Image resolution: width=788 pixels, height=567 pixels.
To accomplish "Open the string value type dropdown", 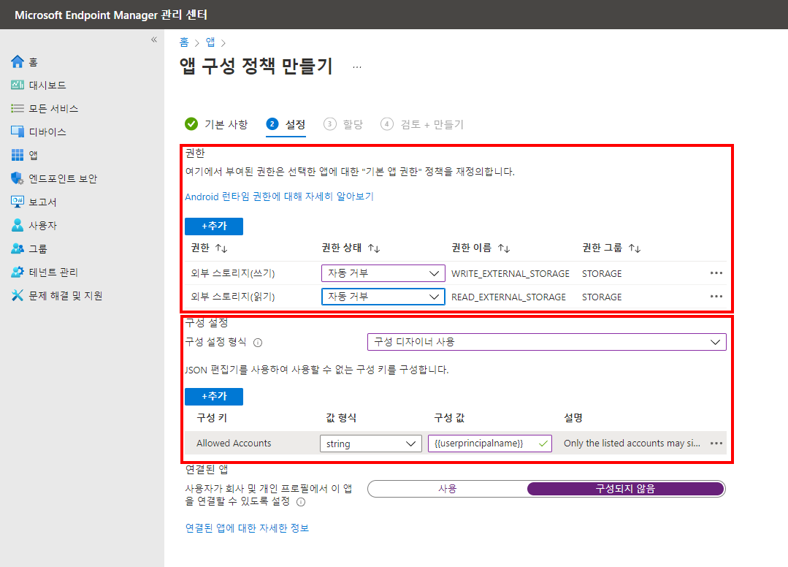I will [371, 444].
